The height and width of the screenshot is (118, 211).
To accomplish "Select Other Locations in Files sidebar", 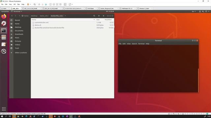I will [20, 53].
